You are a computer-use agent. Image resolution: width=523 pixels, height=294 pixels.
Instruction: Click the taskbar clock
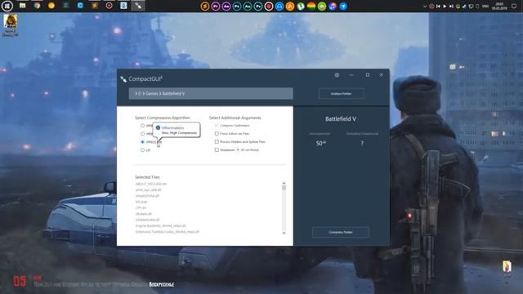499,6
